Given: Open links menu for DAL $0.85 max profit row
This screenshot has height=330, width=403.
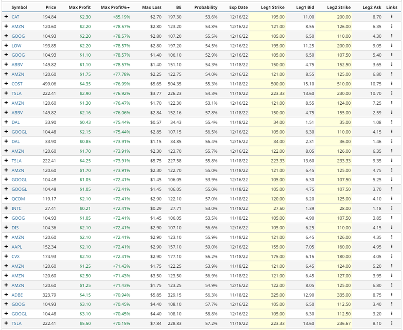Looking at the screenshot, I should pos(392,141).
